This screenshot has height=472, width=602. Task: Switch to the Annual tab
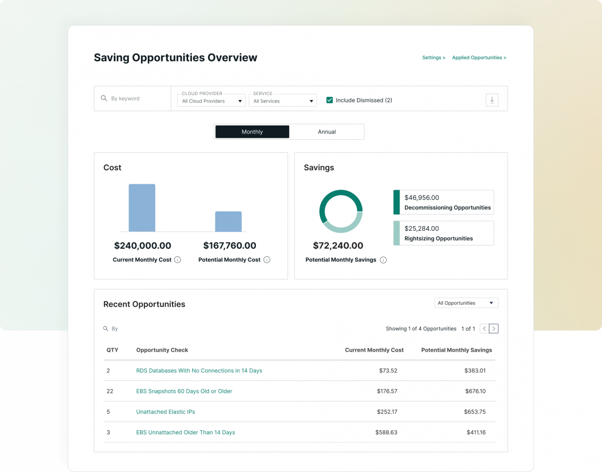pyautogui.click(x=326, y=132)
